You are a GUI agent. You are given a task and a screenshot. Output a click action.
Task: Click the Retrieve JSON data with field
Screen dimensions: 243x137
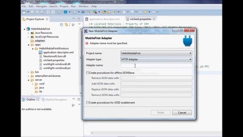(156, 78)
